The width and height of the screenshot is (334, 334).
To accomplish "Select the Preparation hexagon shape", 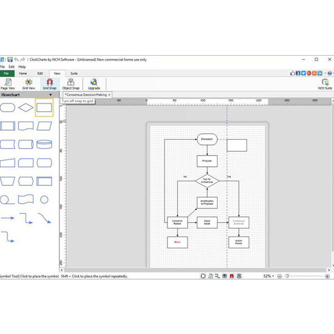I will [x=26, y=181].
